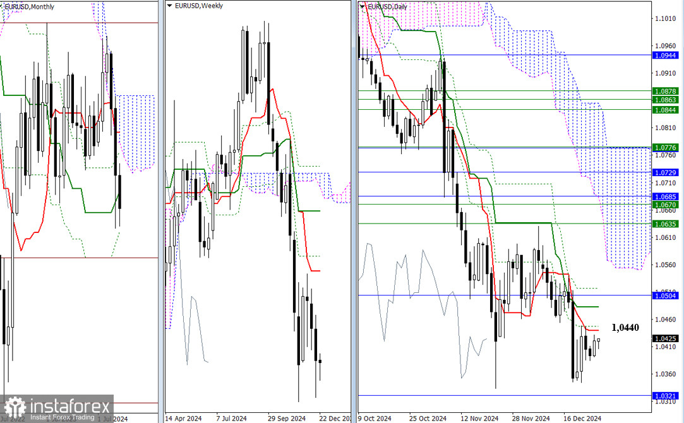Click the 1.0863 green price level label
Image resolution: width=684 pixels, height=423 pixels.
point(666,100)
